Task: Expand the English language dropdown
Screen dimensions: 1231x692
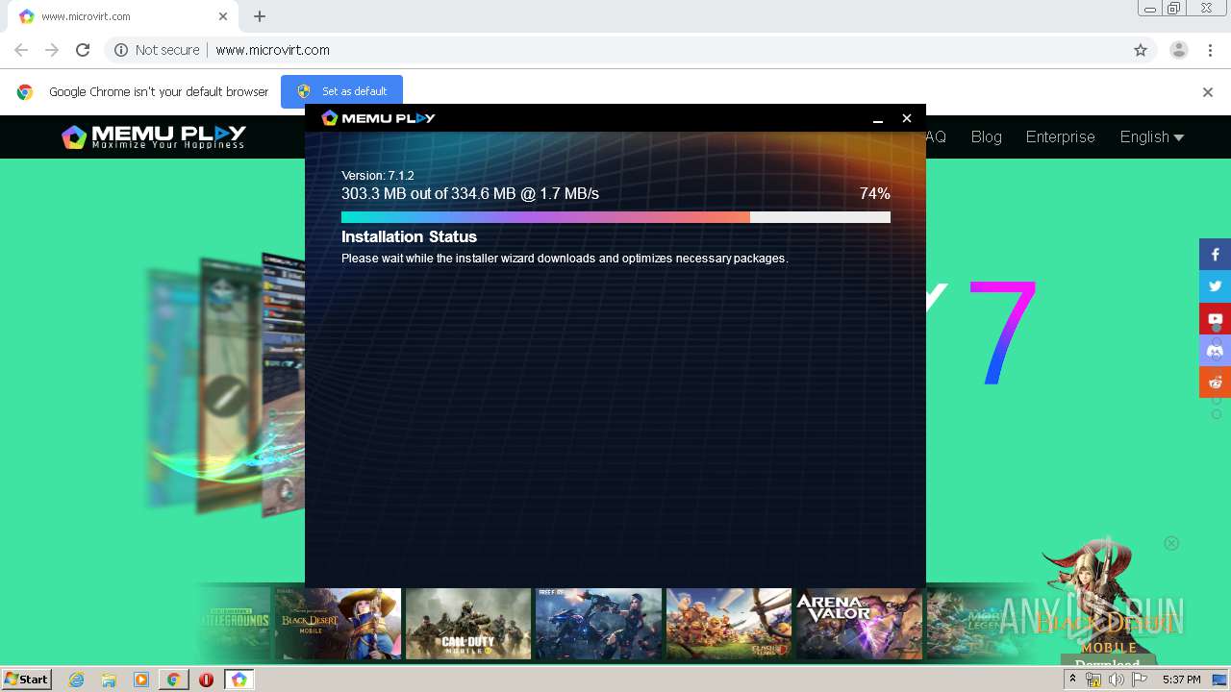Action: pyautogui.click(x=1151, y=136)
